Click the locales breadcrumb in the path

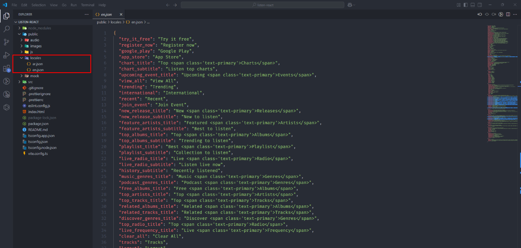pos(116,22)
